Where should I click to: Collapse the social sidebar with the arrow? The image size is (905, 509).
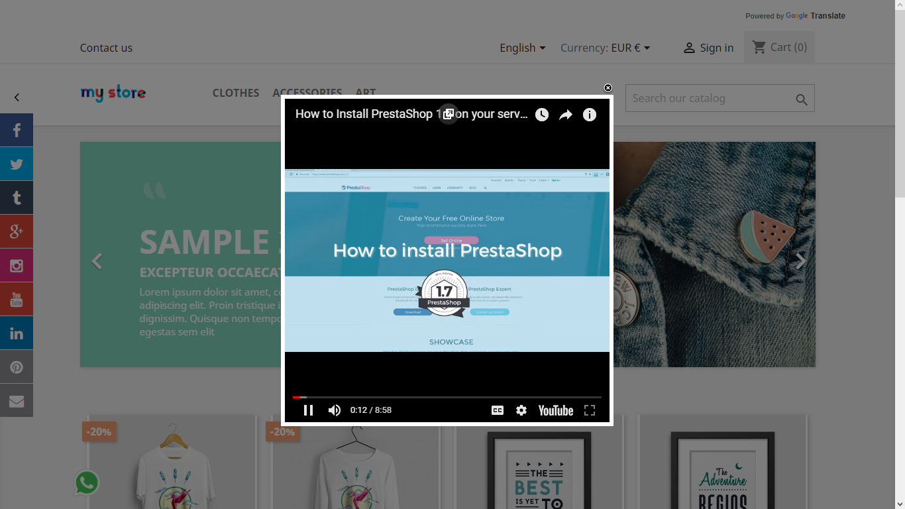pyautogui.click(x=17, y=97)
